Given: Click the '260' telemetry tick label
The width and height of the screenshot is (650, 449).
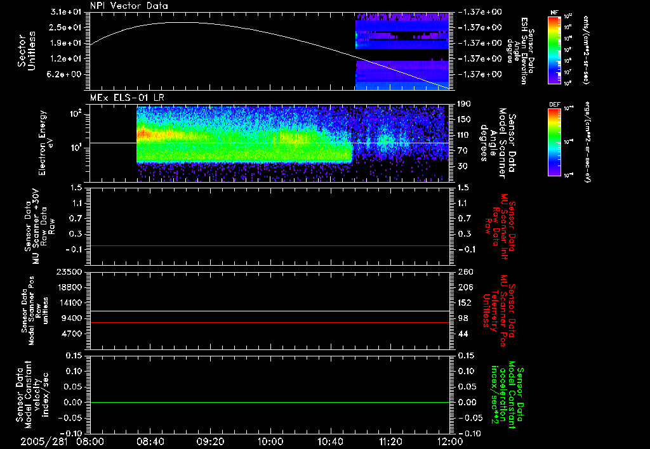Looking at the screenshot, I should pos(465,272).
